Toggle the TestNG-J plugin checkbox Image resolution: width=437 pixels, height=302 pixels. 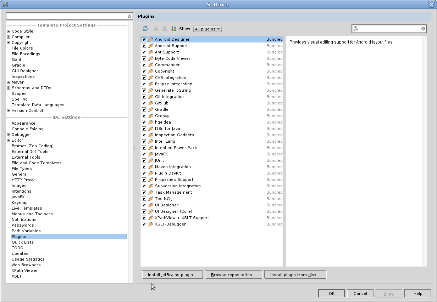coord(144,199)
